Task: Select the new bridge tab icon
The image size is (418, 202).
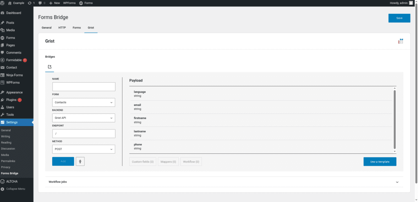Action: (49, 67)
